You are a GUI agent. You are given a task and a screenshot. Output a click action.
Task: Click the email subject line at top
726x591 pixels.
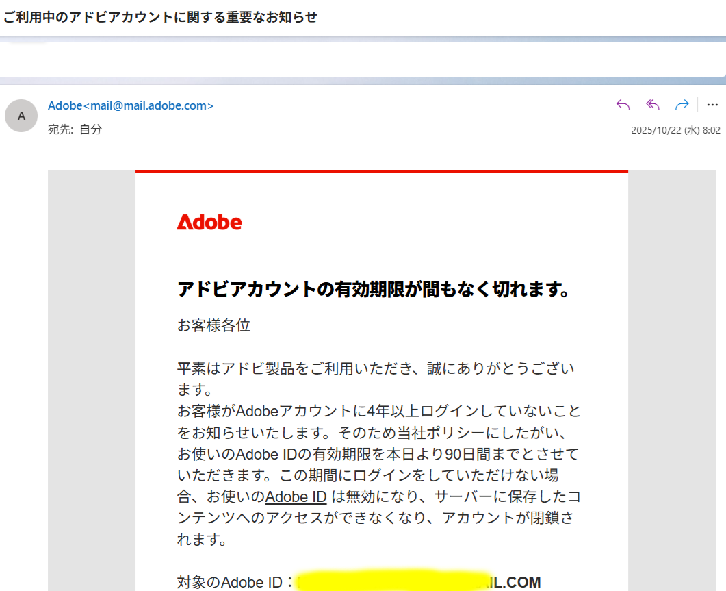point(161,17)
